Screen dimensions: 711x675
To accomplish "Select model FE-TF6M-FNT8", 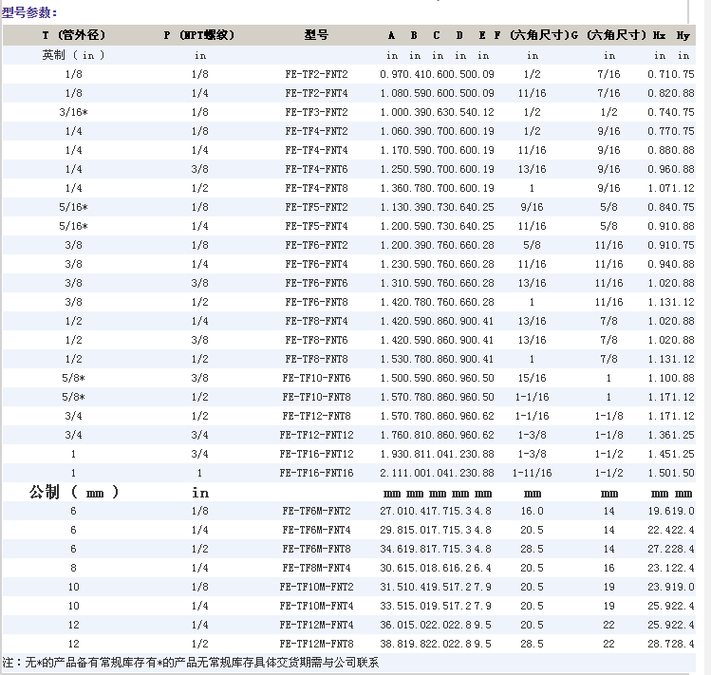I will [x=316, y=550].
